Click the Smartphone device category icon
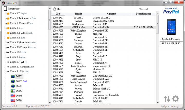 (5, 9)
